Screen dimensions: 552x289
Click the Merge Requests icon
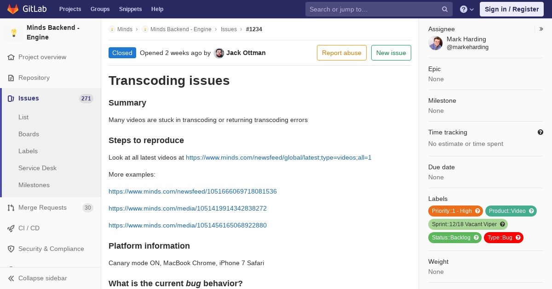11,208
